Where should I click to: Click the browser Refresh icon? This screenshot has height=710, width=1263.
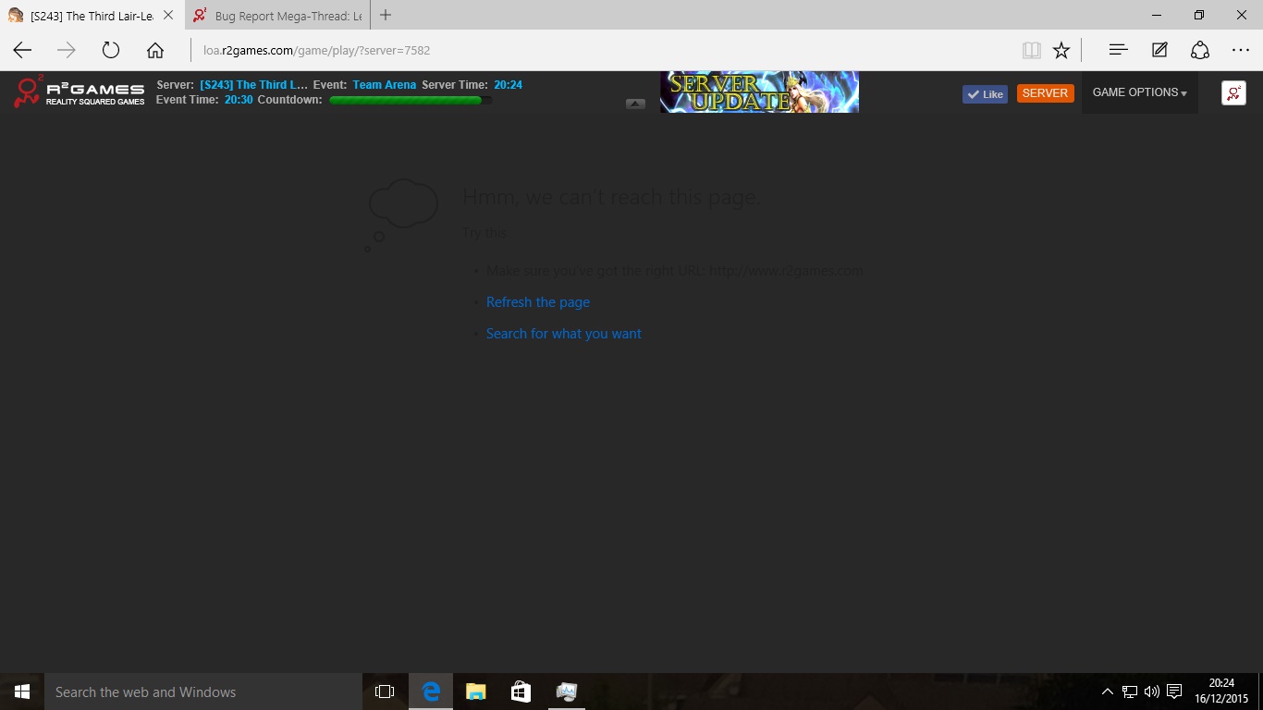(111, 51)
